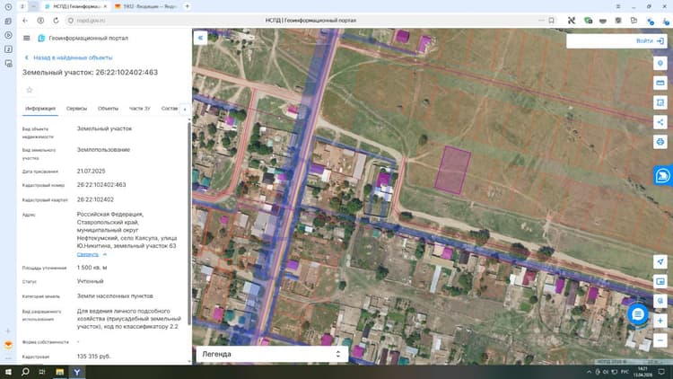
Task: Open the hamburger menu of the Геоинформационный портал
Action: click(27, 39)
